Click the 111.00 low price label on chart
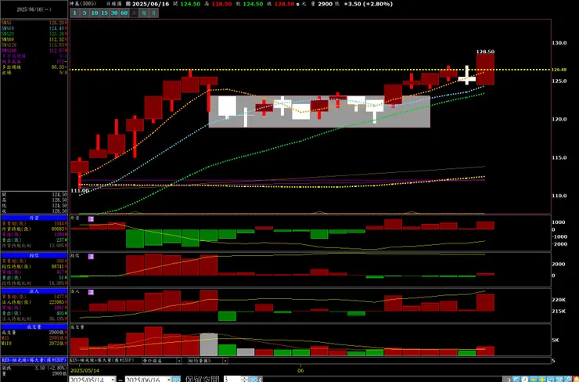 [80, 191]
